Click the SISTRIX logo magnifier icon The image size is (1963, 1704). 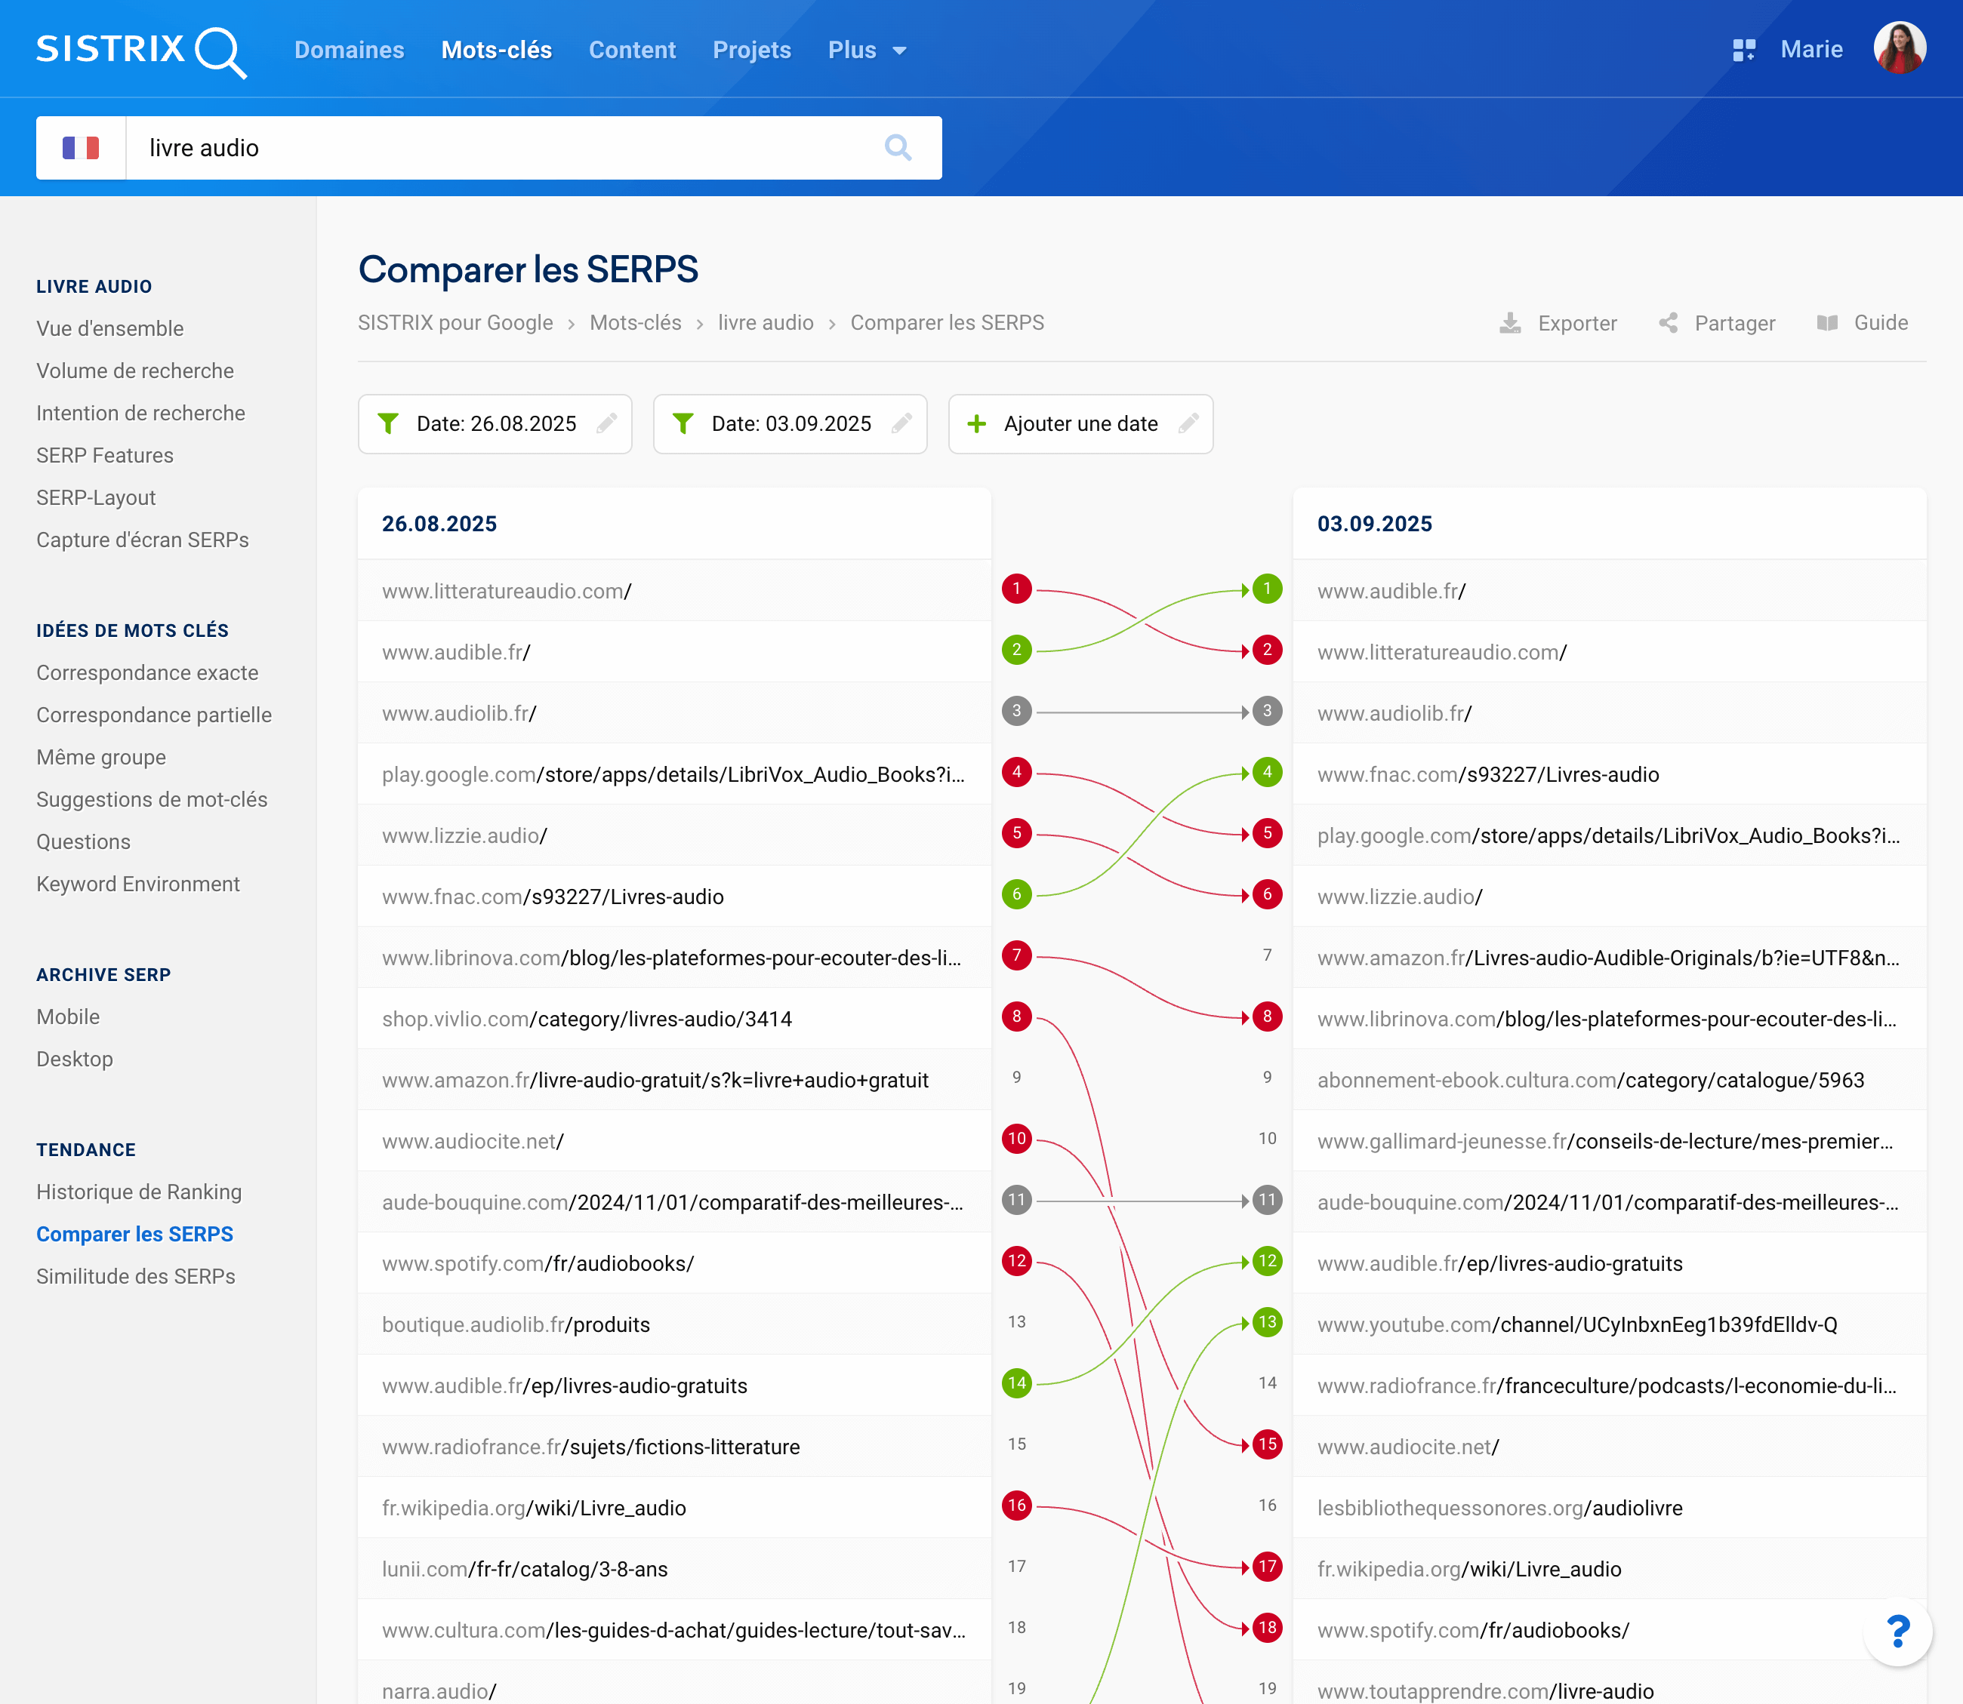point(220,52)
